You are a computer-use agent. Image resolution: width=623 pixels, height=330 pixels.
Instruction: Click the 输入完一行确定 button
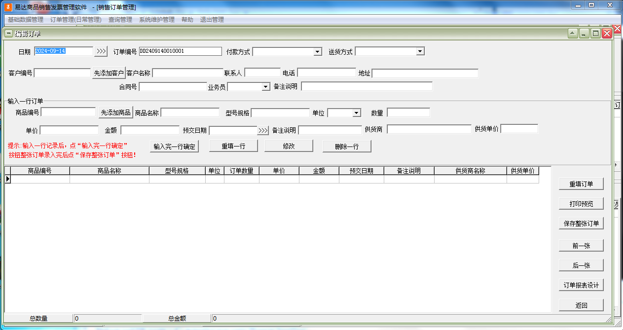pos(174,147)
